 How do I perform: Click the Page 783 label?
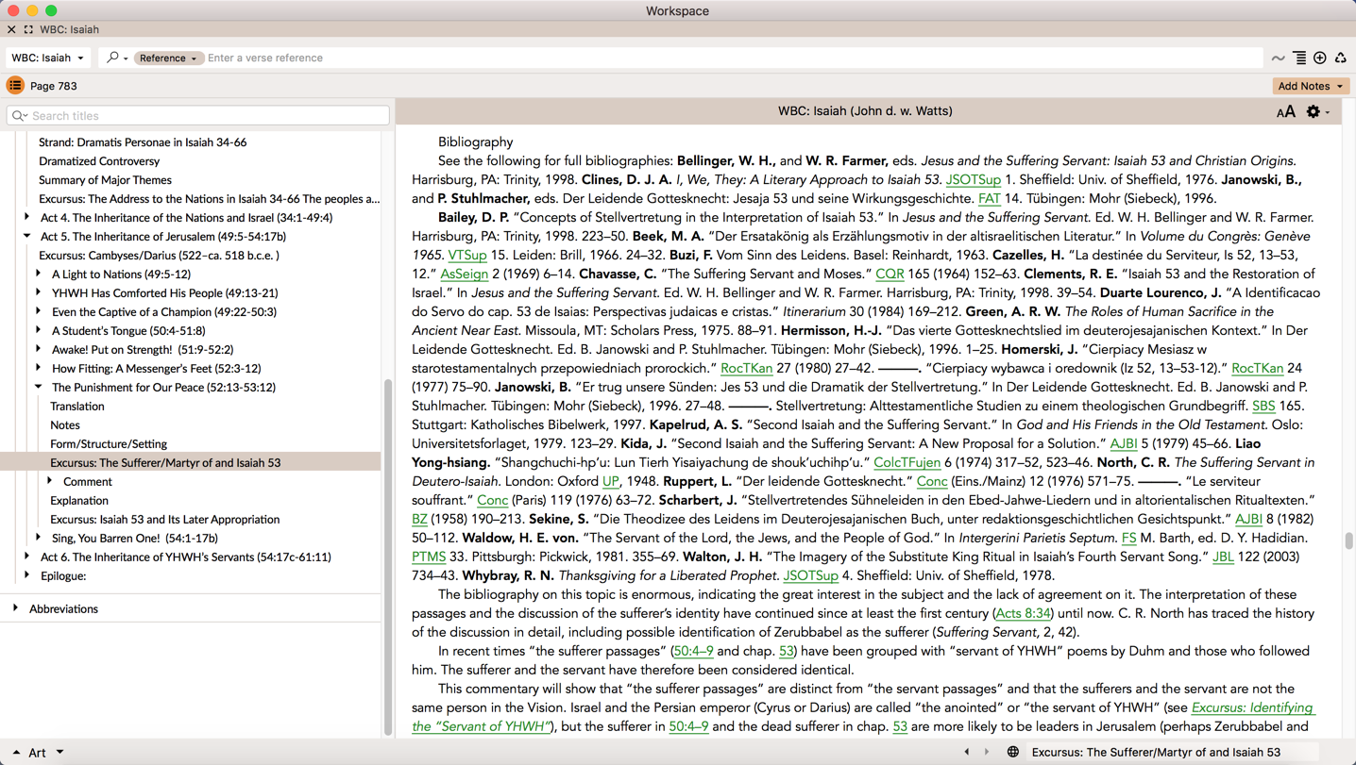tap(54, 86)
